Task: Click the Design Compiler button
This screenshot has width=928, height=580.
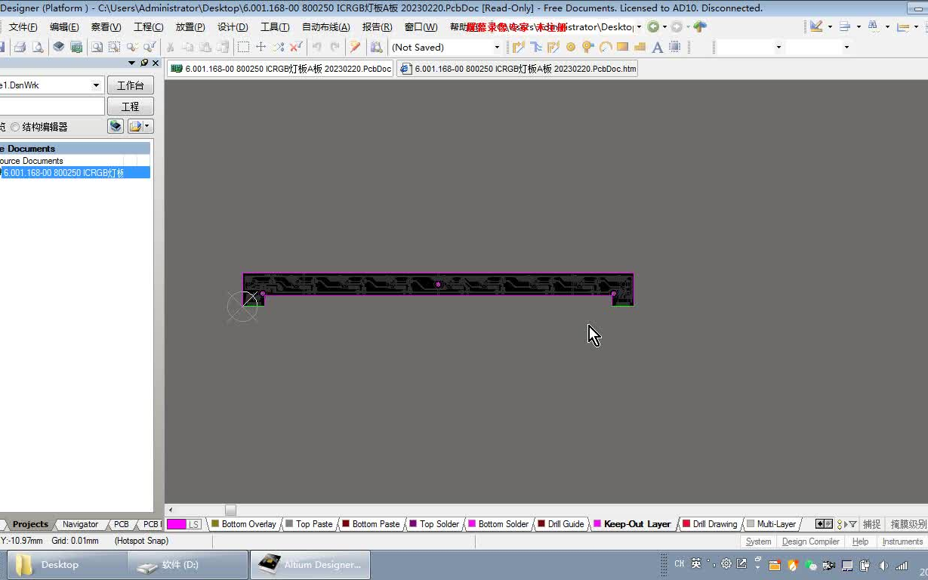Action: click(810, 541)
